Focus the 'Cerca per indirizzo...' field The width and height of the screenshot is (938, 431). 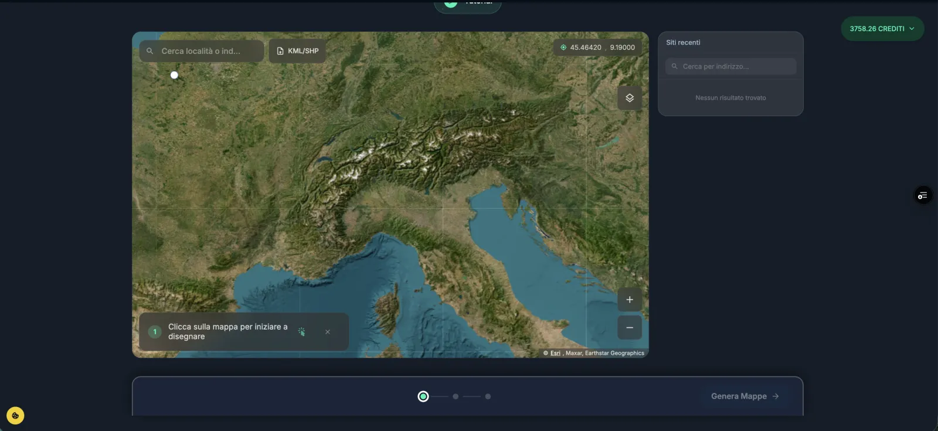tap(730, 66)
